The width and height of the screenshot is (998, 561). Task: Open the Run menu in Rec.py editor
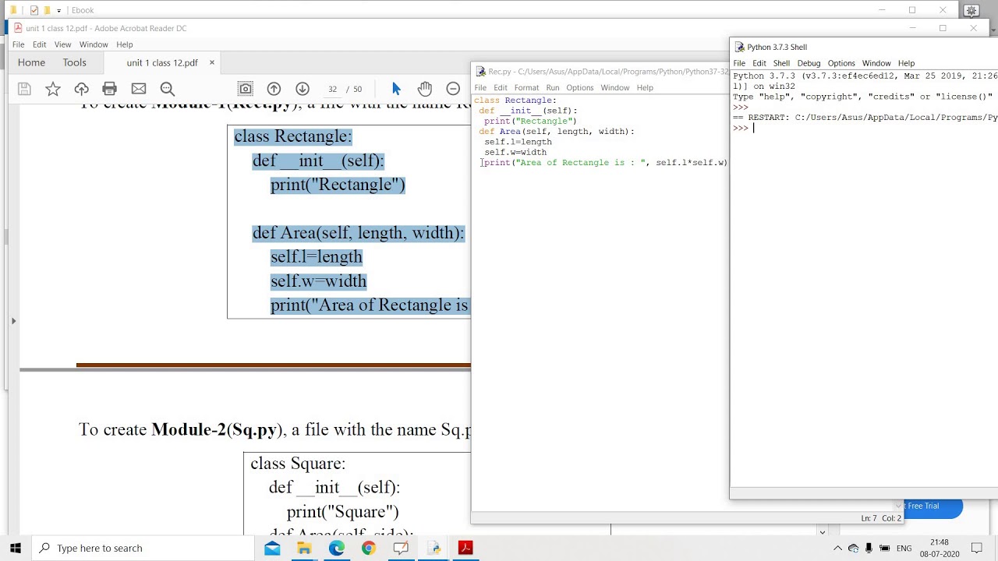coord(552,87)
